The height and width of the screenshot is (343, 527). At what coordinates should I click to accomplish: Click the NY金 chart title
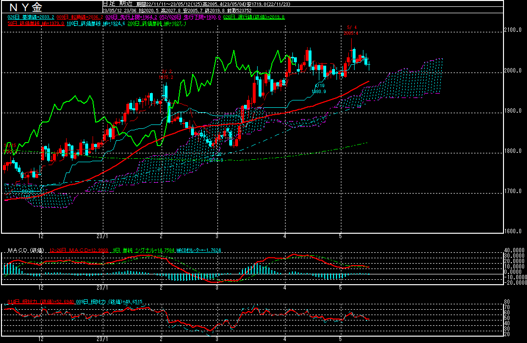[25, 7]
